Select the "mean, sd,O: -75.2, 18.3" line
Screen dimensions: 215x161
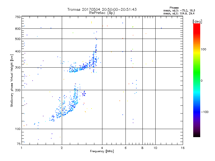[x=179, y=10]
